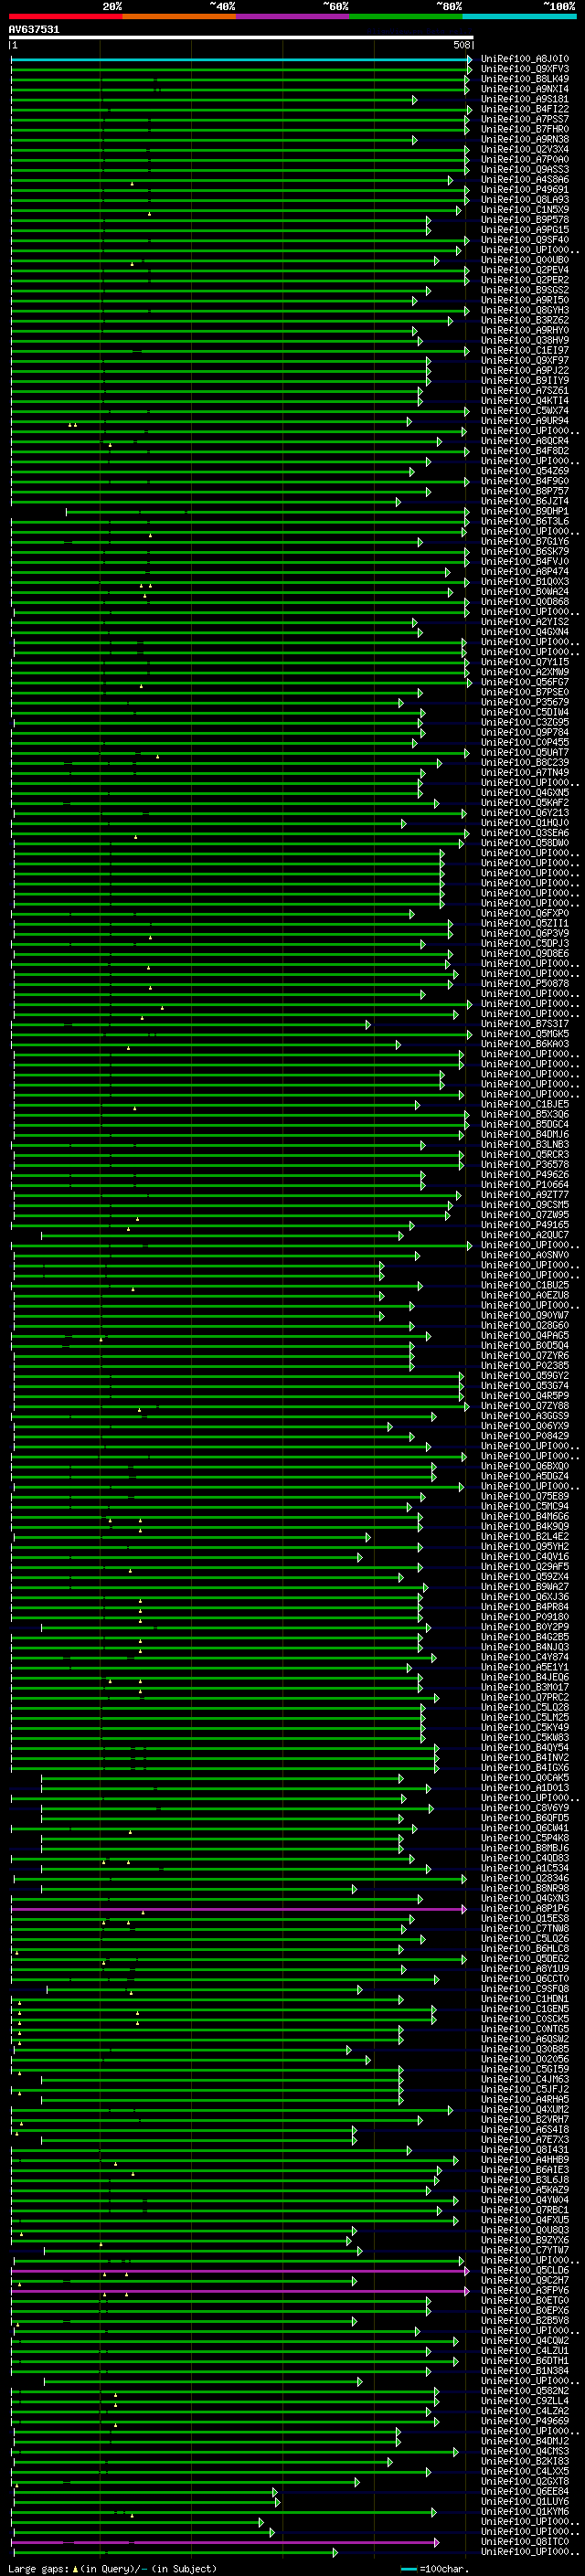Click UniRef100_C1EI97 hit label

525,351
